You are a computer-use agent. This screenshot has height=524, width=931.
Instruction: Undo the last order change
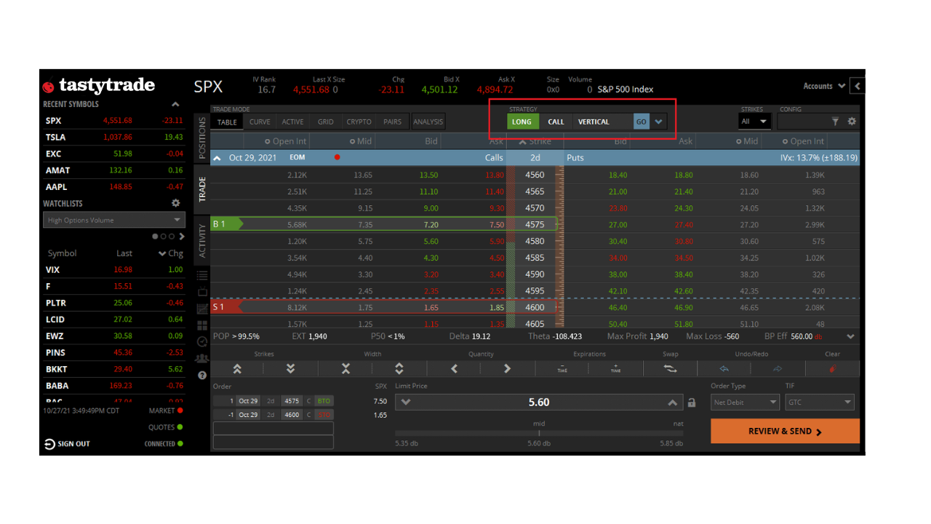[724, 369]
